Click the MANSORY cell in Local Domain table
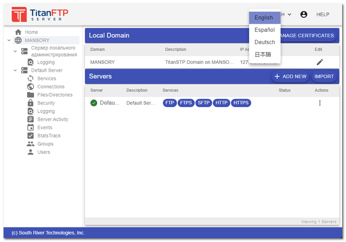Image resolution: width=346 pixels, height=242 pixels. point(102,62)
